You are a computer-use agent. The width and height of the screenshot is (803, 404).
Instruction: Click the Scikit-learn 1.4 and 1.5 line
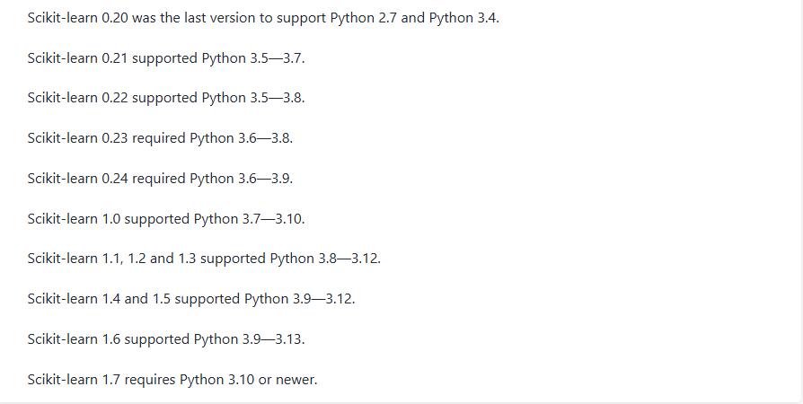click(191, 299)
